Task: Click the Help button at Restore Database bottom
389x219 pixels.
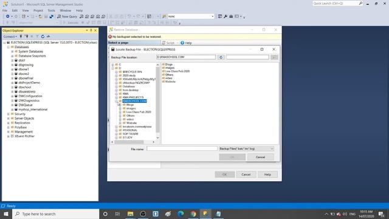Action: click(x=267, y=175)
